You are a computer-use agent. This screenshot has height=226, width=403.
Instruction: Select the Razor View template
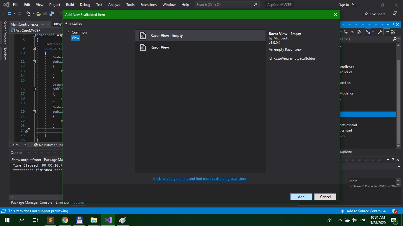tap(200, 47)
